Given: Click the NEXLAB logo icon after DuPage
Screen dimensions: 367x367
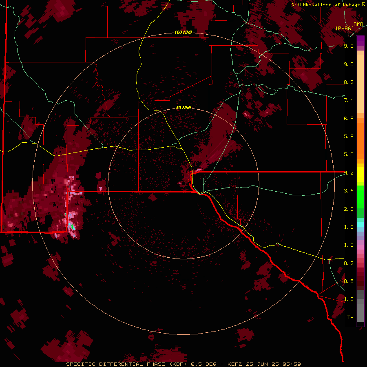Looking at the screenshot, I should pos(363,4).
